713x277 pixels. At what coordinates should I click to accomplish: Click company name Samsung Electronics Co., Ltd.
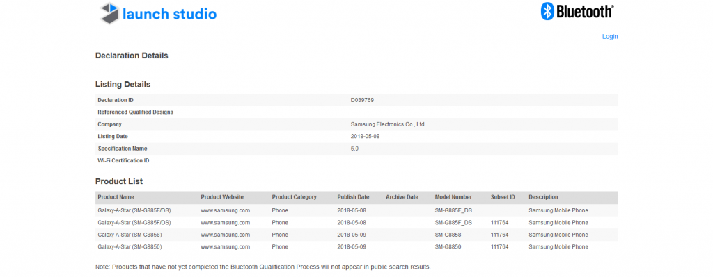tap(388, 124)
